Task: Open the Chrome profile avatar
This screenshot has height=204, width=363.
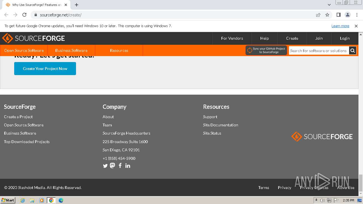Action: 348,15
